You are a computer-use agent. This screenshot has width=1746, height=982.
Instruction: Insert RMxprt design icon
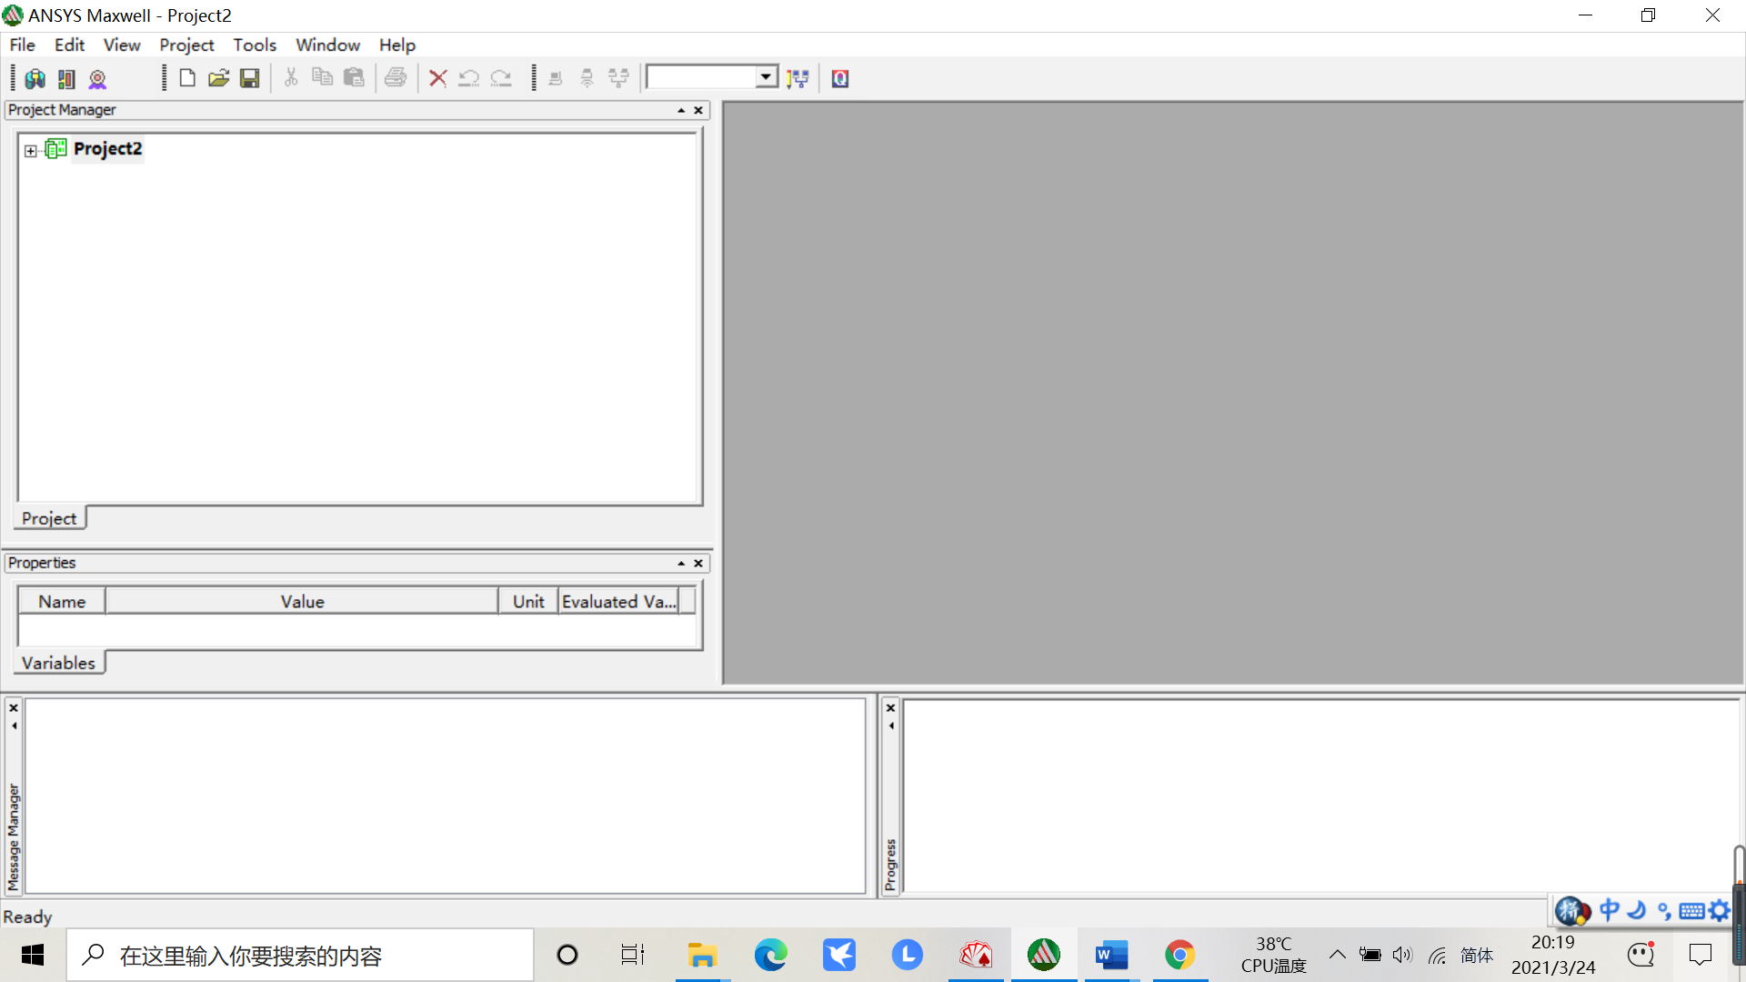point(97,79)
